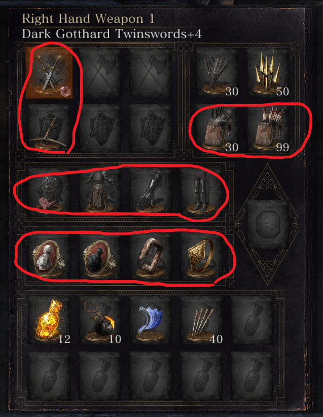Choose the red-feathered arrow quiver with 99
This screenshot has height=417, width=323.
(268, 128)
